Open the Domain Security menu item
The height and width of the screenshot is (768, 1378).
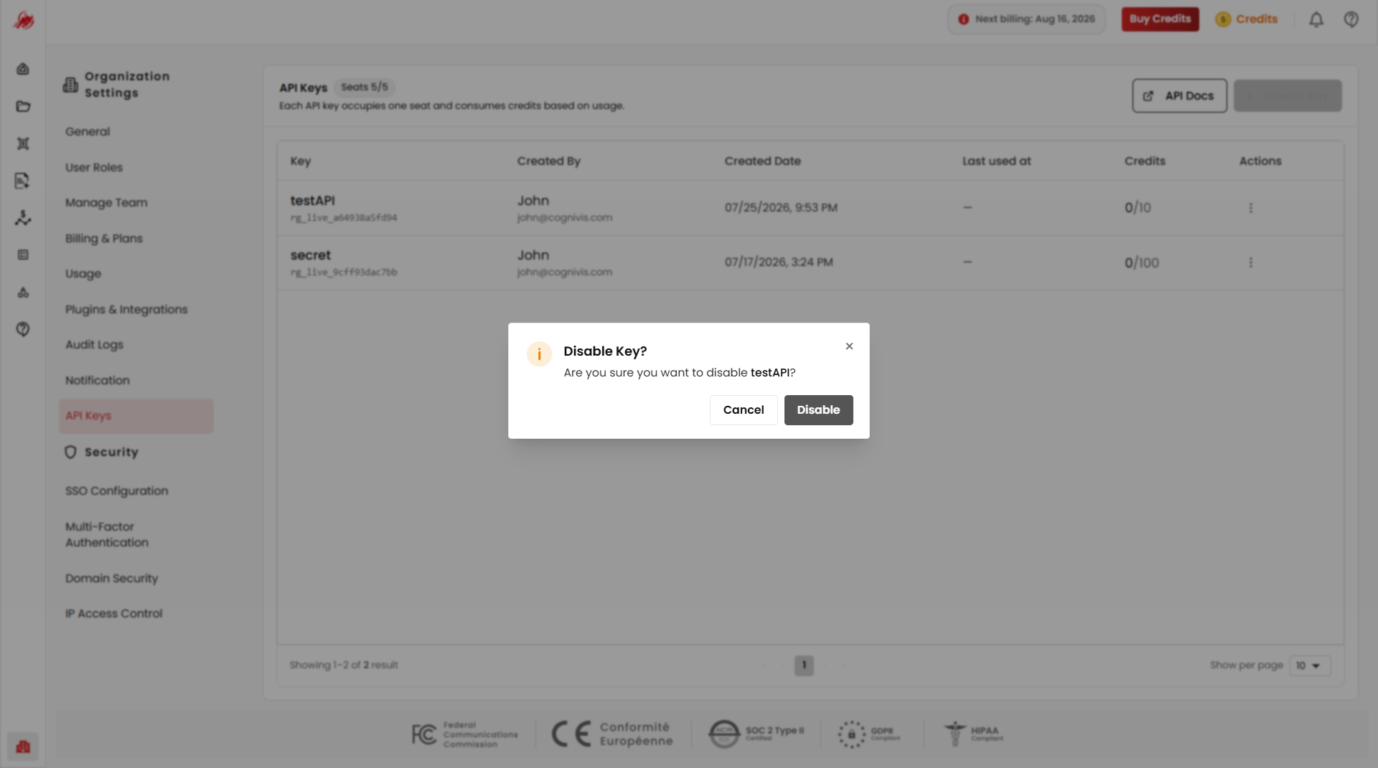coord(111,579)
